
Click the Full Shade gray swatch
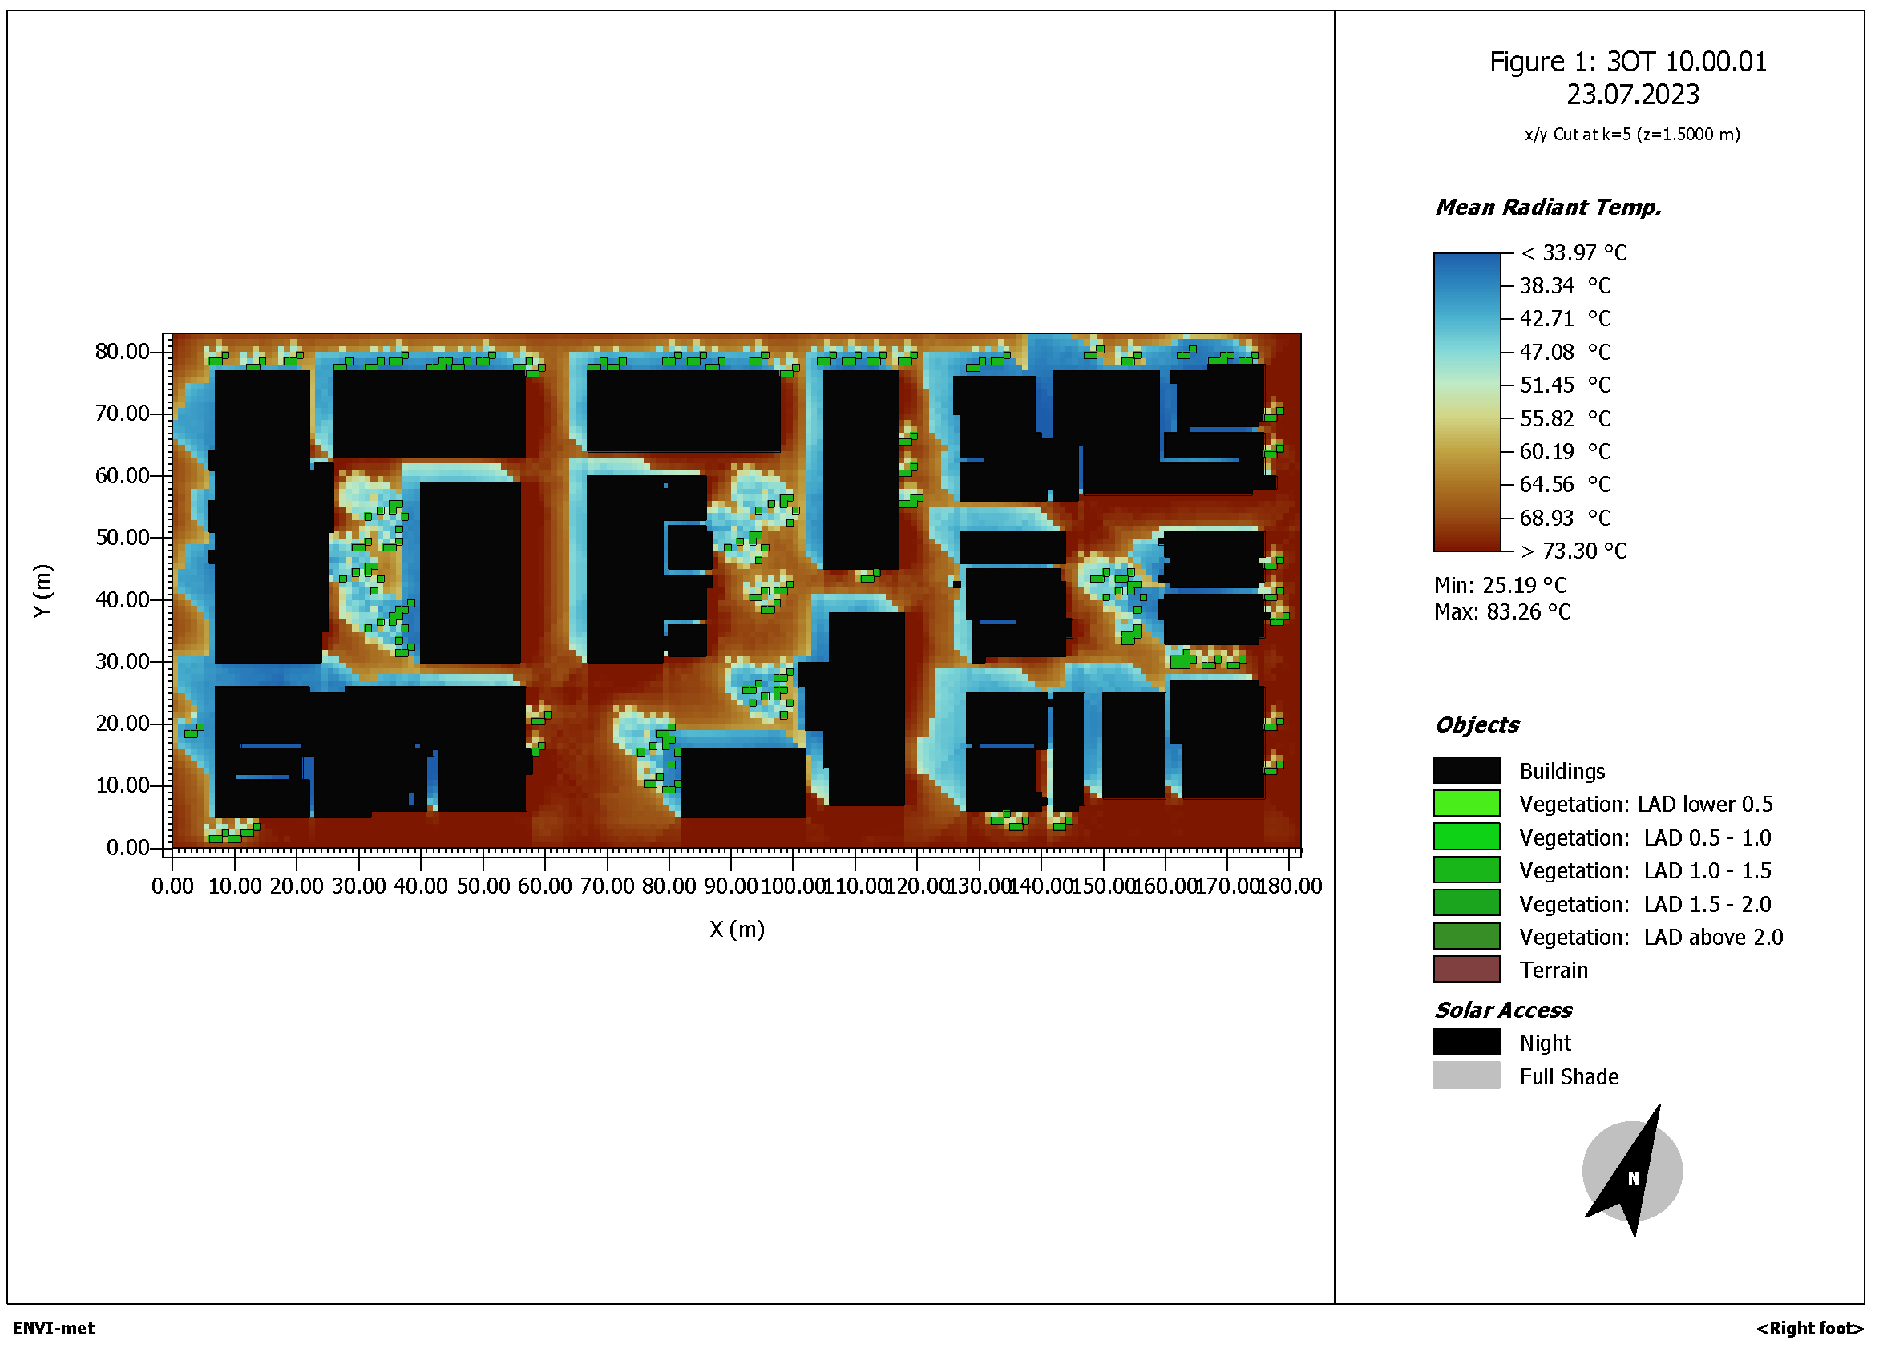coord(1465,1075)
